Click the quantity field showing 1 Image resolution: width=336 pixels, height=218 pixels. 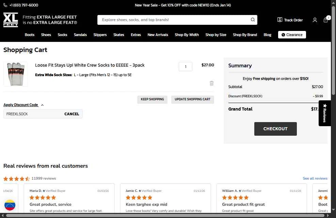point(185,67)
